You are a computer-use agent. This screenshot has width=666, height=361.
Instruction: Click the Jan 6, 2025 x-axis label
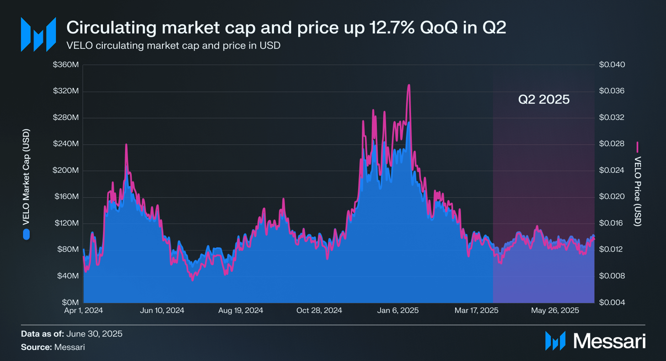(x=398, y=310)
